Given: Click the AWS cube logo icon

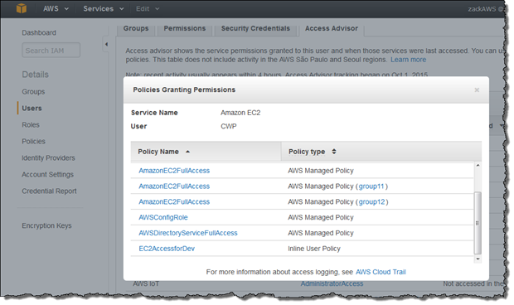Looking at the screenshot, I should tap(22, 8).
